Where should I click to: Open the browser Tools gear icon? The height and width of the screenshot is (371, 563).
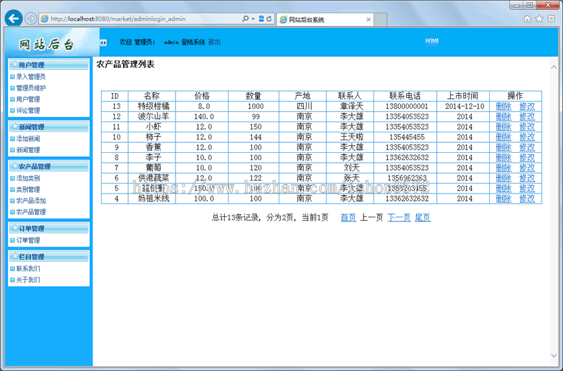(x=551, y=19)
